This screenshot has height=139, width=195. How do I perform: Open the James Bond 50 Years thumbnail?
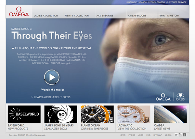click(x=61, y=114)
